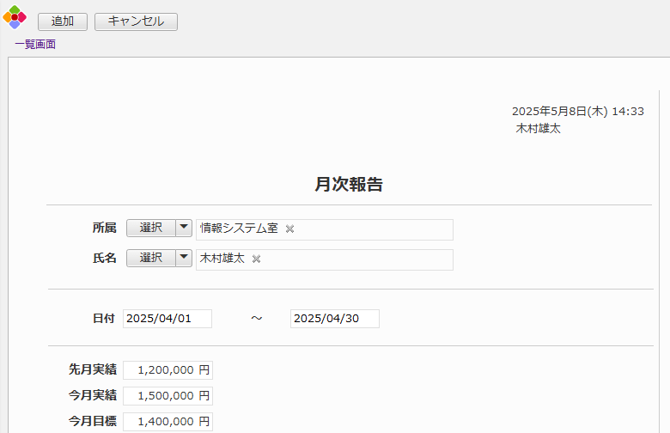Focus the 先月実績 amount field
This screenshot has height=433, width=670.
pos(167,370)
